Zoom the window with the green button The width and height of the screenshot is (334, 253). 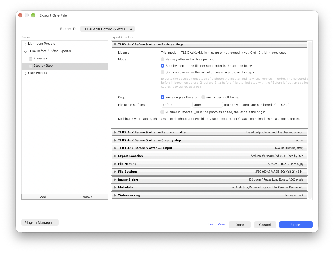point(33,15)
